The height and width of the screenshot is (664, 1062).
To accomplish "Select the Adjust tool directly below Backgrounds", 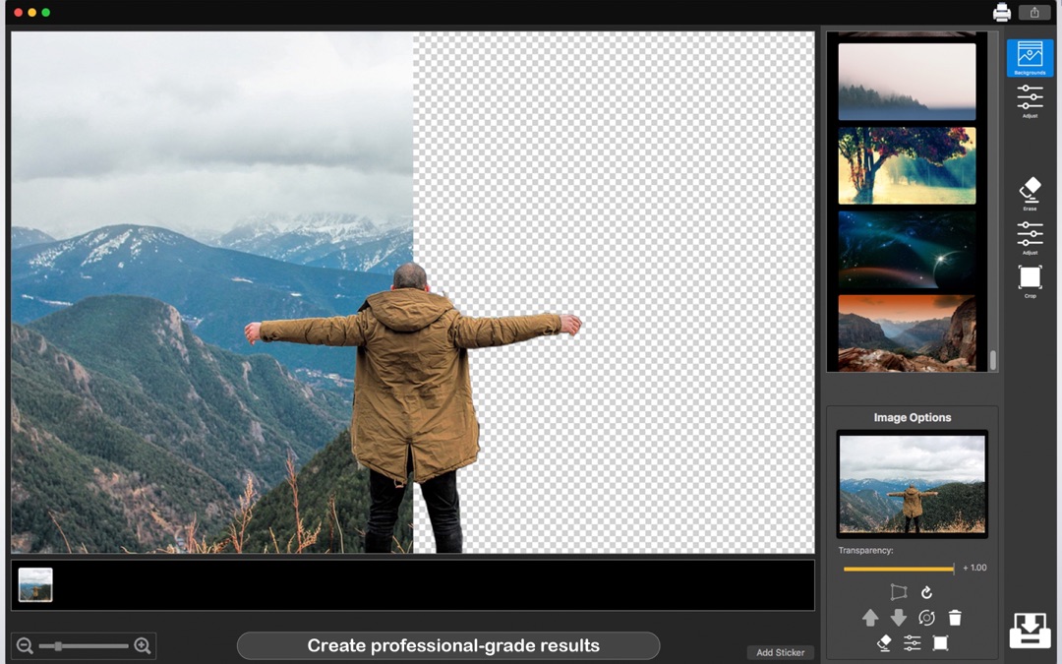I will [x=1030, y=100].
